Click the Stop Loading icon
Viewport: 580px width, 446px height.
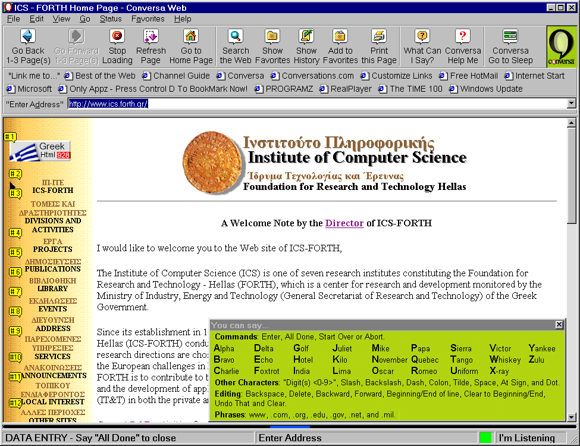[117, 36]
